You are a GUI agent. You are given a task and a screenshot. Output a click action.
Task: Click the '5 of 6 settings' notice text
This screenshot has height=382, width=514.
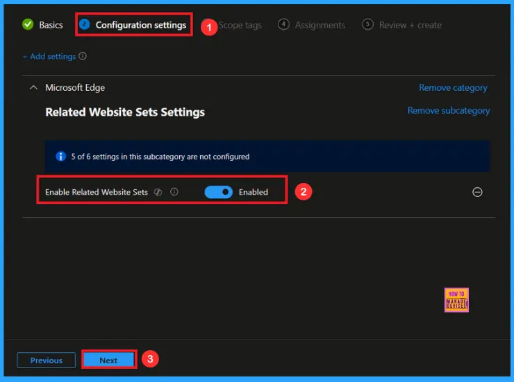tap(160, 157)
